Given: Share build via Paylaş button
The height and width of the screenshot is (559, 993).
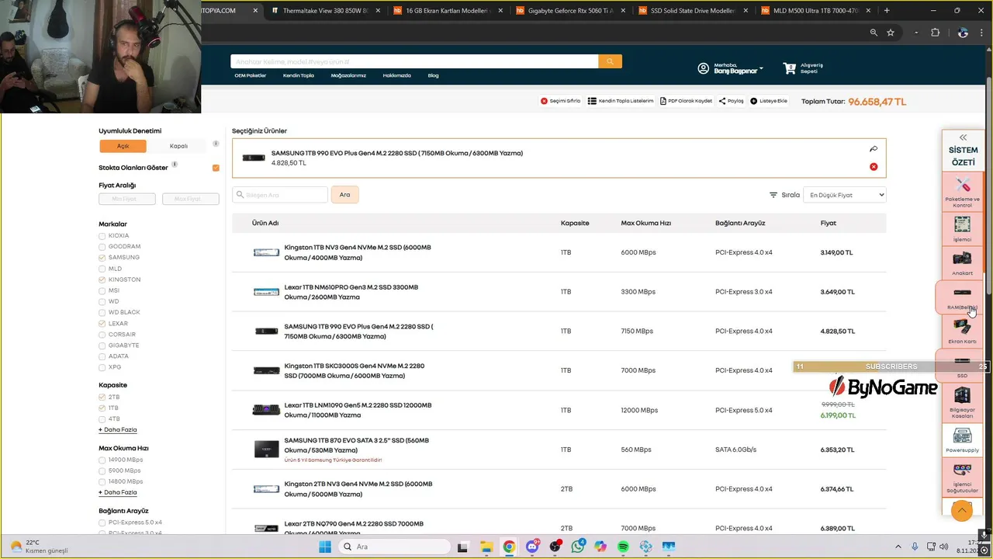Looking at the screenshot, I should (731, 101).
